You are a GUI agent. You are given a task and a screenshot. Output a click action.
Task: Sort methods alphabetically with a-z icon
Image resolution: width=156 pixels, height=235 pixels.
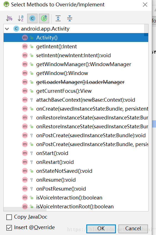tap(20, 18)
